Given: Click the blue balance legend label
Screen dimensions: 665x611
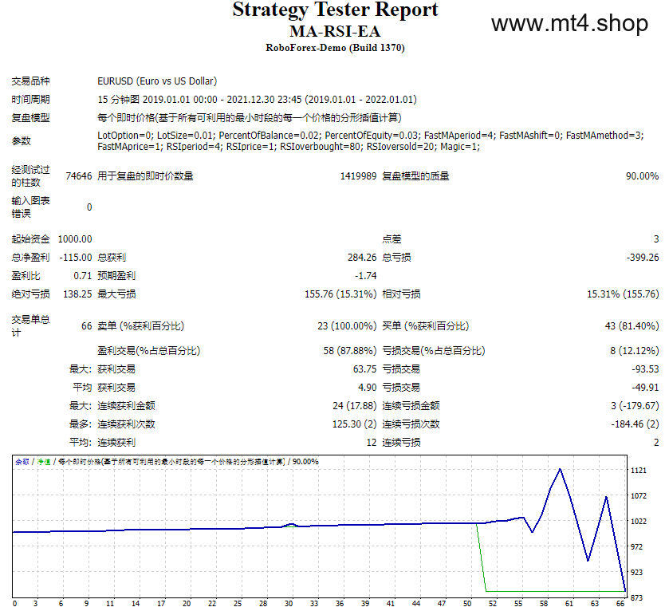Looking at the screenshot, I should click(22, 462).
